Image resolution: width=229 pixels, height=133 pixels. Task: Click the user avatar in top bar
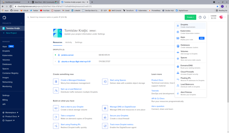tap(221, 17)
